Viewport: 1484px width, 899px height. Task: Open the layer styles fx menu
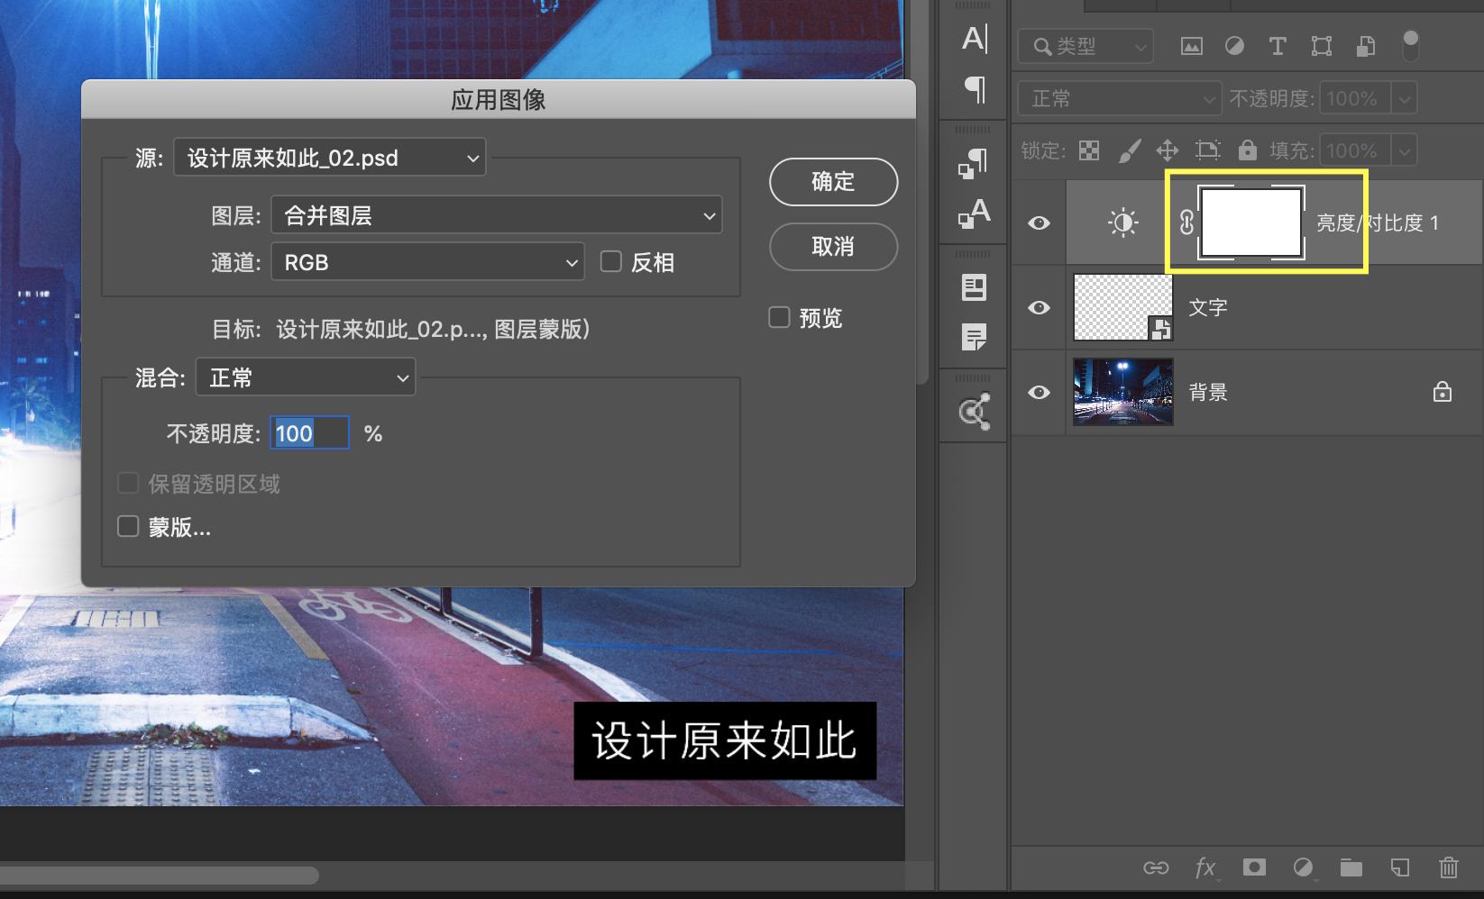tap(1205, 868)
